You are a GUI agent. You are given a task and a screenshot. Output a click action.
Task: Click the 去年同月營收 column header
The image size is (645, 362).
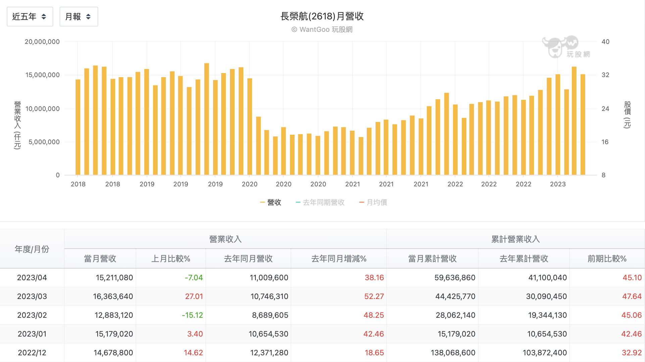[248, 259]
